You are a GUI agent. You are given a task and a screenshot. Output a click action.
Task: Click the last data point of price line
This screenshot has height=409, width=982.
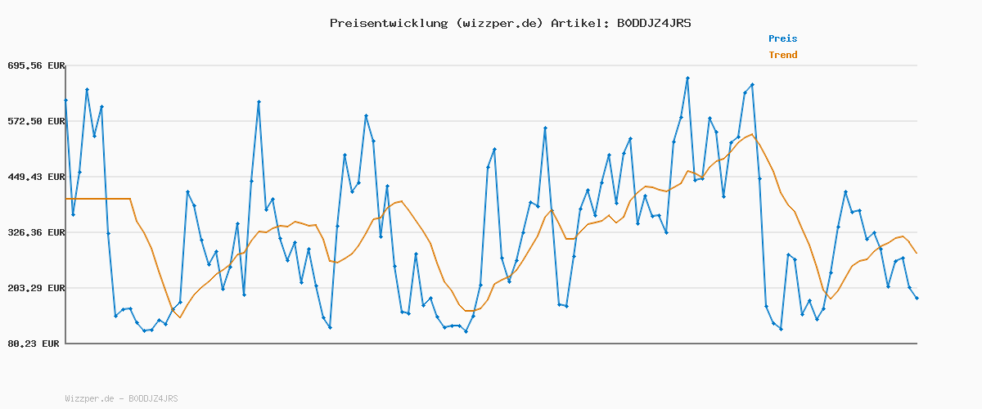tap(917, 299)
